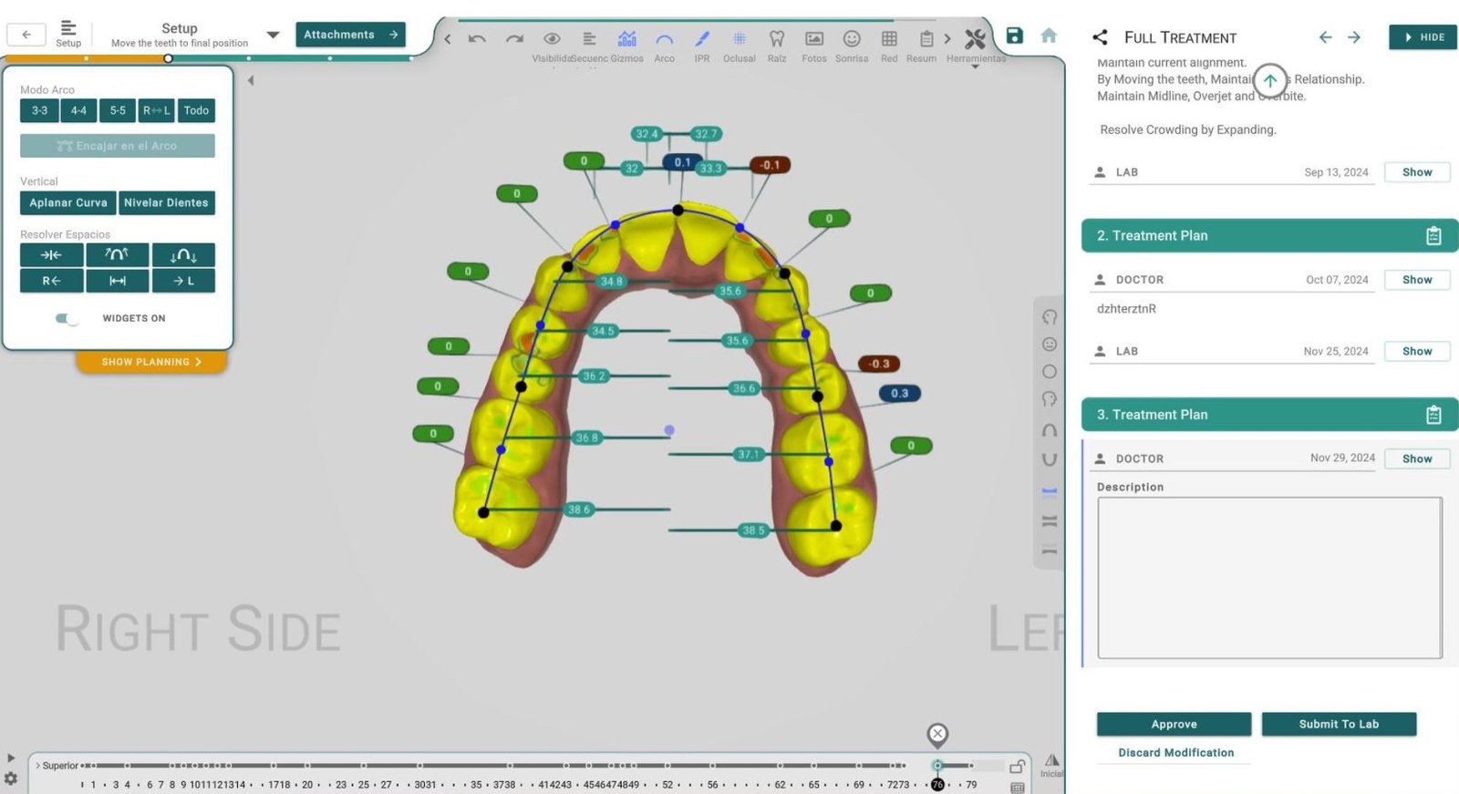Expand the Setup step dropdown arrow
This screenshot has width=1459, height=794.
273,36
